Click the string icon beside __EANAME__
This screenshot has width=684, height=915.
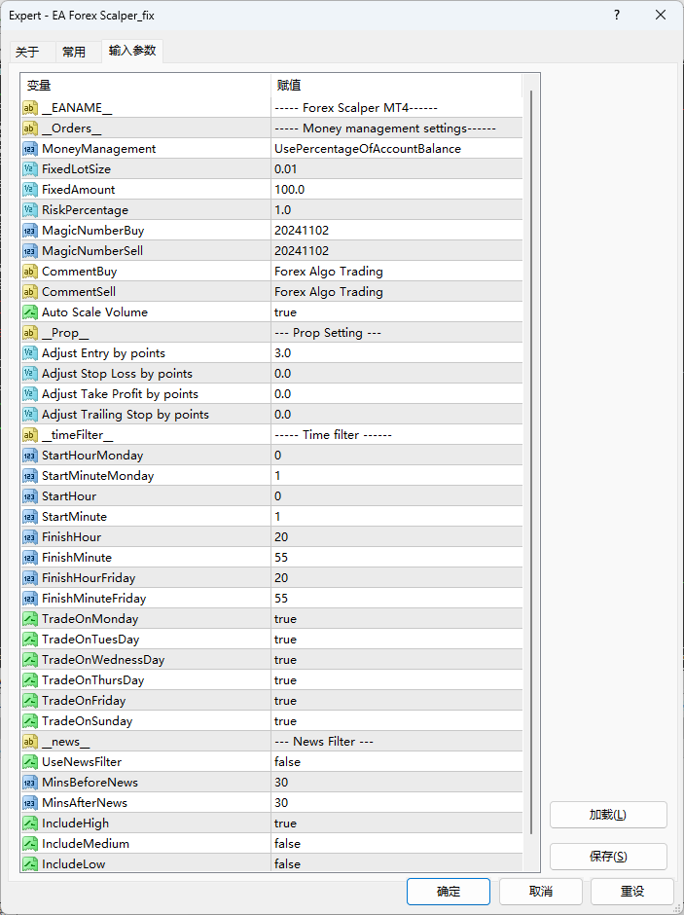[30, 108]
